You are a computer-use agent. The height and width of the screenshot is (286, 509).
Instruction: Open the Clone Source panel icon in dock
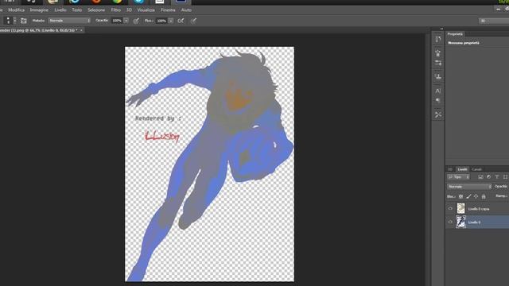tap(438, 77)
